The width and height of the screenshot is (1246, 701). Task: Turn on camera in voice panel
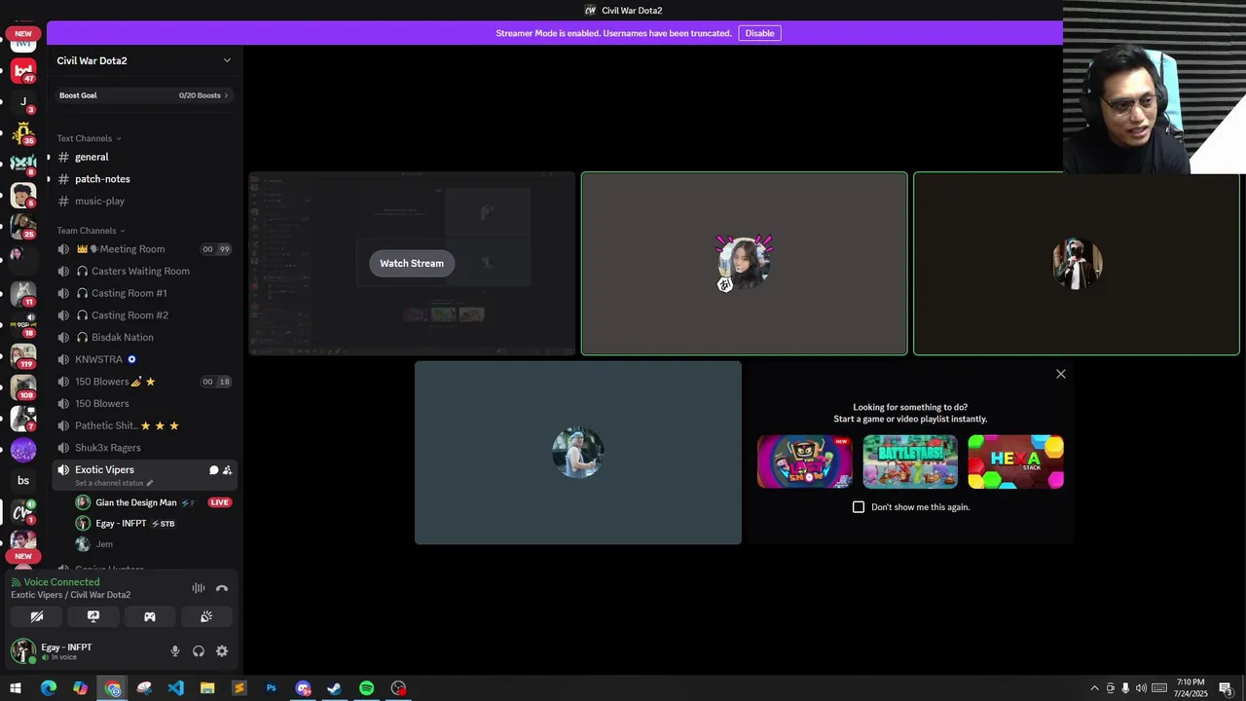pos(37,616)
